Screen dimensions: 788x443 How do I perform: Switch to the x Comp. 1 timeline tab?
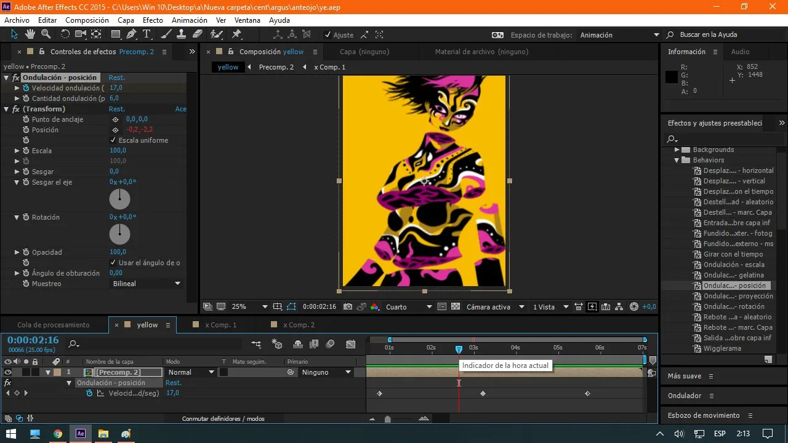[x=220, y=325]
